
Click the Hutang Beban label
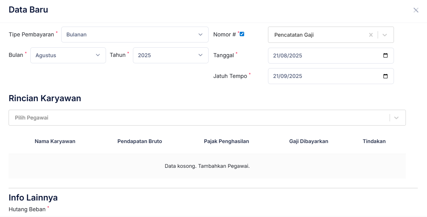pyautogui.click(x=27, y=209)
